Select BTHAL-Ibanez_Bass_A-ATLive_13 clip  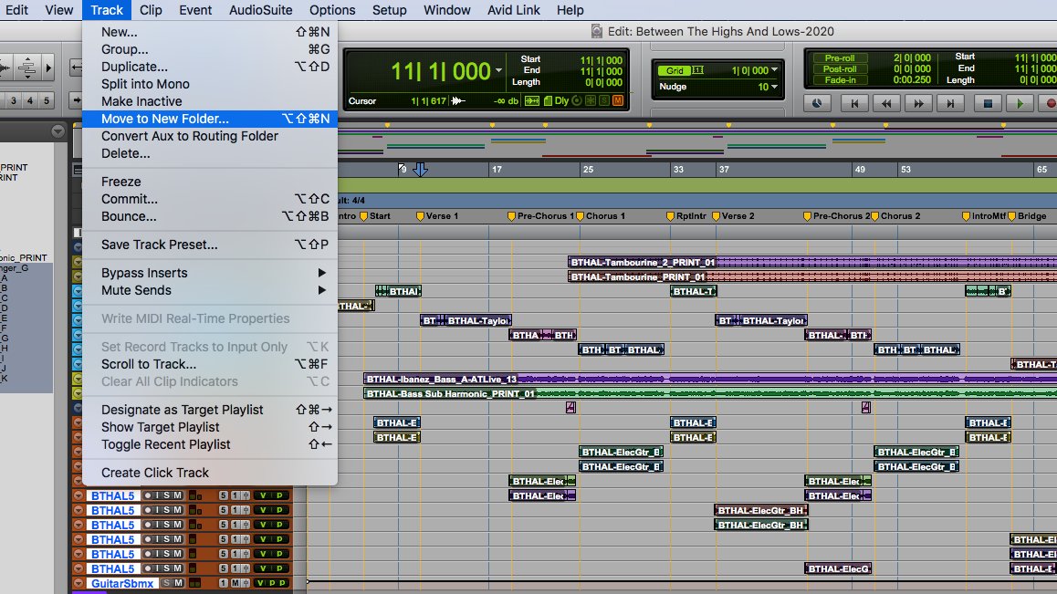(710, 379)
